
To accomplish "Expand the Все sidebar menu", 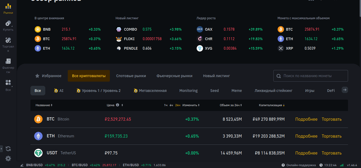I will pyautogui.click(x=8, y=85).
